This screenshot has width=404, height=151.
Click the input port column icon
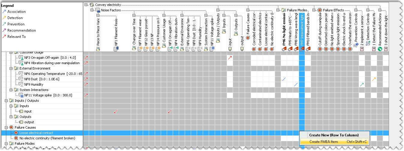tap(230, 49)
